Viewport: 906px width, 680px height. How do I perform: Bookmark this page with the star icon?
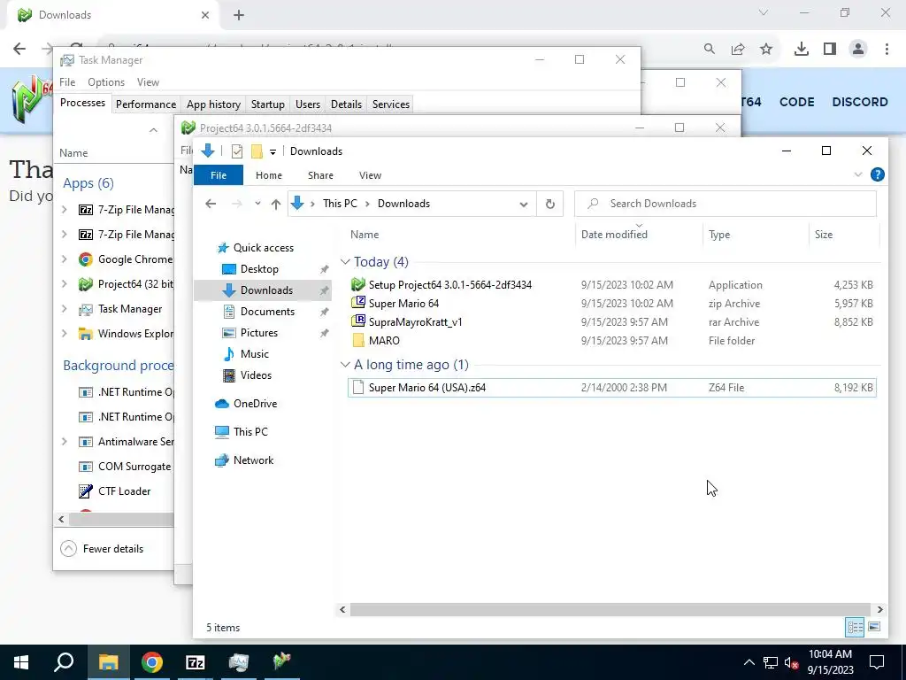[766, 50]
